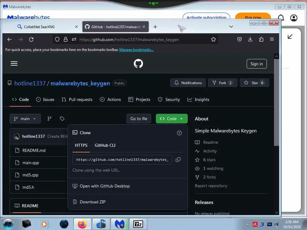Open README.md file
Viewport: 307px width, 230px height.
[x=34, y=150]
